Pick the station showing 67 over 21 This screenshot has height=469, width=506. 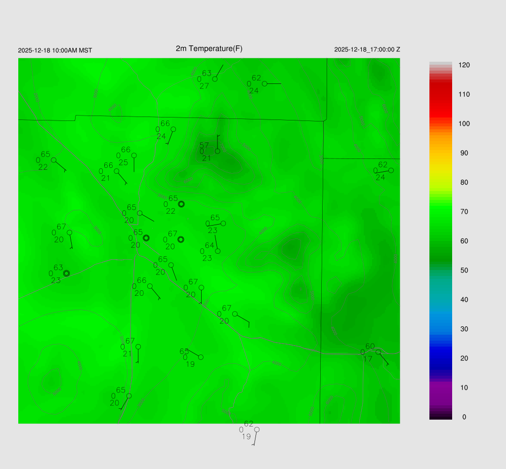[138, 347]
